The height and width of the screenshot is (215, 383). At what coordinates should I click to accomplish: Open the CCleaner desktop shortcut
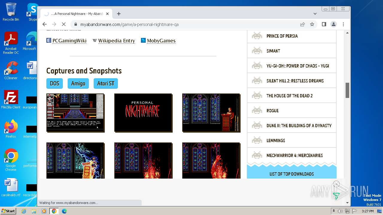point(11,70)
